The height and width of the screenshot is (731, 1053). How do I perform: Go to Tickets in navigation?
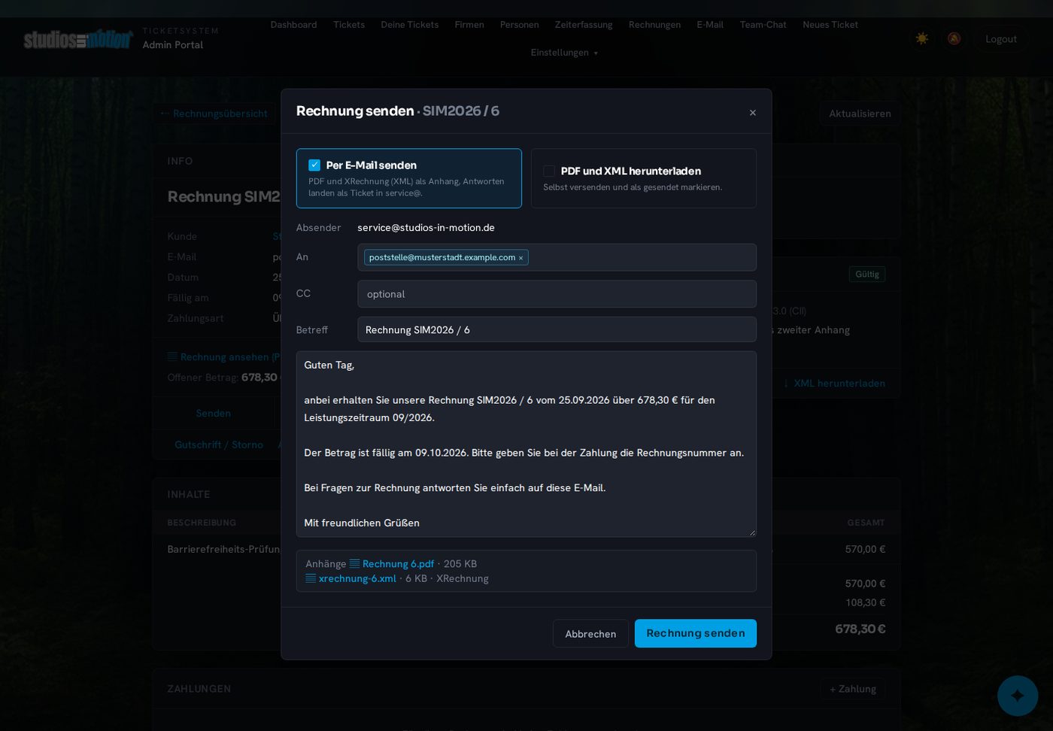(x=349, y=25)
